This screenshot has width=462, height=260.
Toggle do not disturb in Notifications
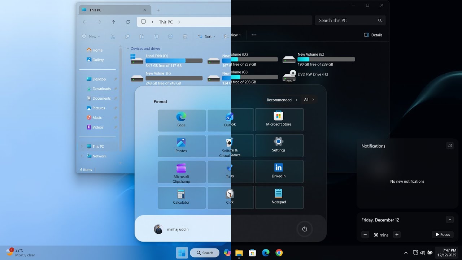(450, 146)
